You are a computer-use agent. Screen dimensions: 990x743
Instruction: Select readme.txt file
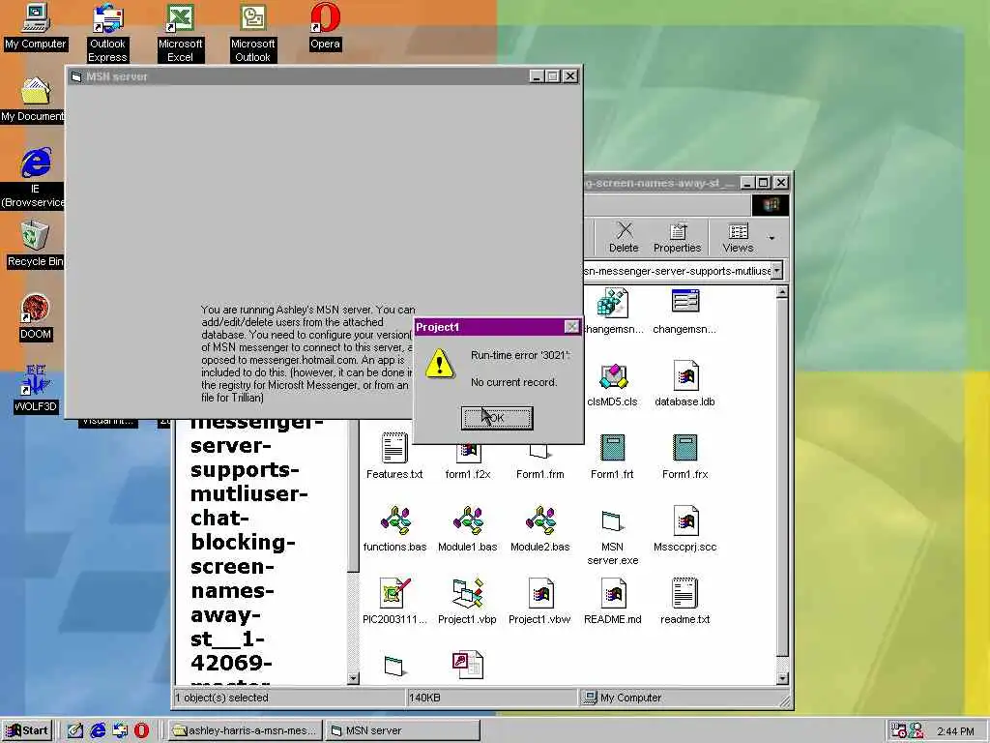[x=685, y=602]
